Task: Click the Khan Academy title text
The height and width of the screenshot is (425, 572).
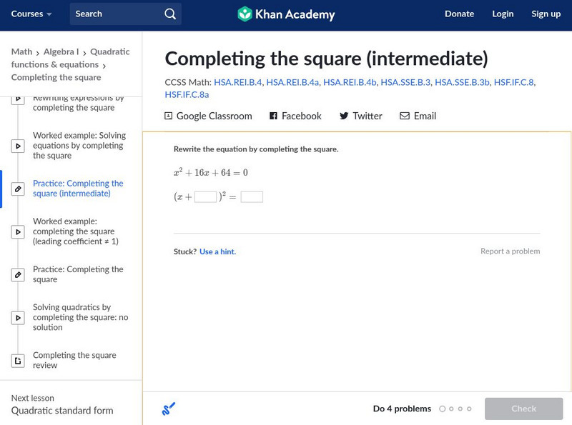Action: pyautogui.click(x=295, y=14)
